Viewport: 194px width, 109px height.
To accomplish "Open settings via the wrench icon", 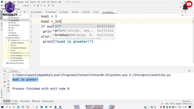I will point(49,5).
